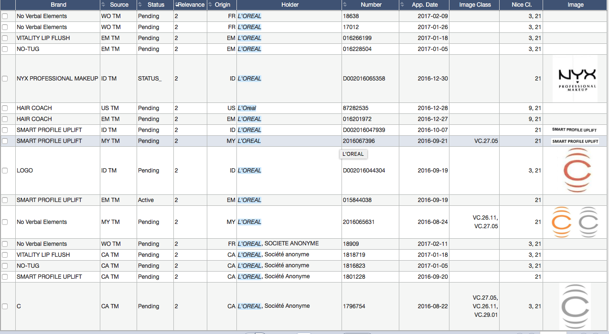Tick the checkbox for row number 18638
This screenshot has width=609, height=334.
pyautogui.click(x=5, y=16)
